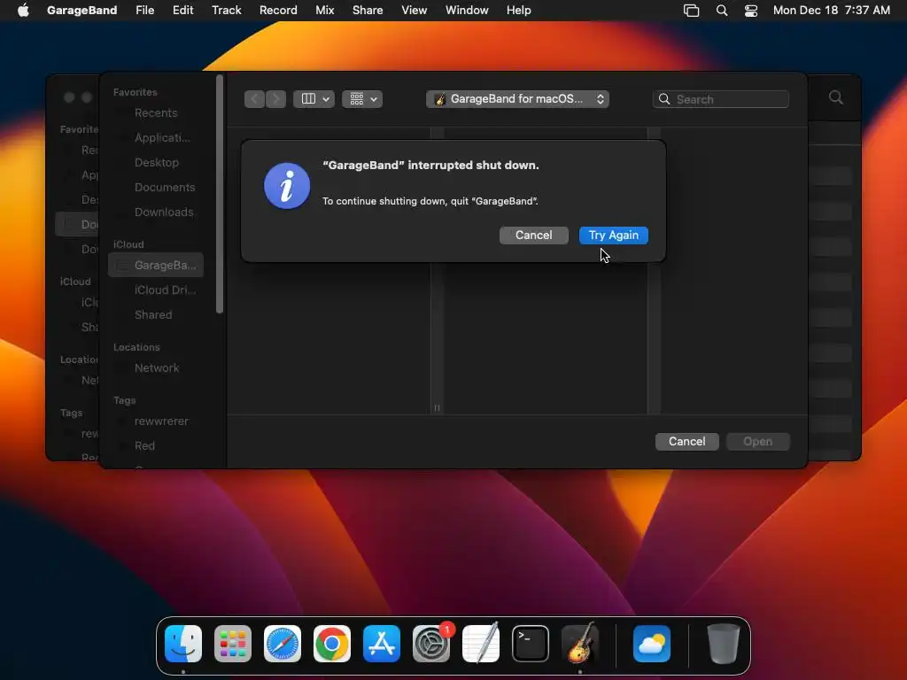Open Finder from the Dock

click(x=183, y=644)
